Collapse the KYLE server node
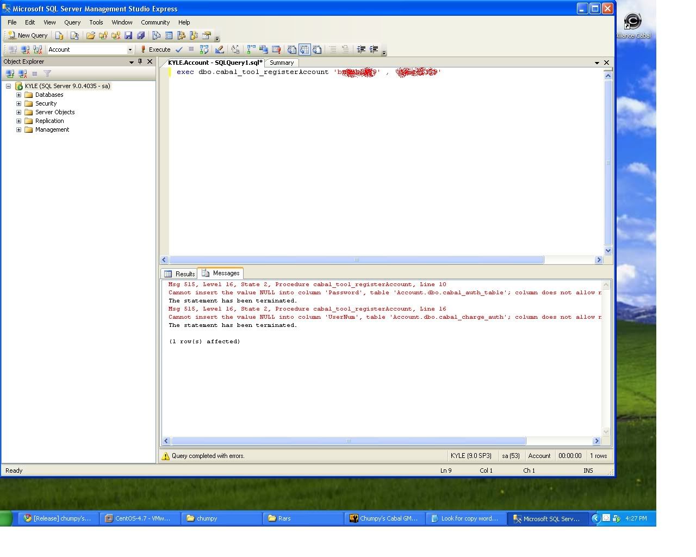 (9, 86)
